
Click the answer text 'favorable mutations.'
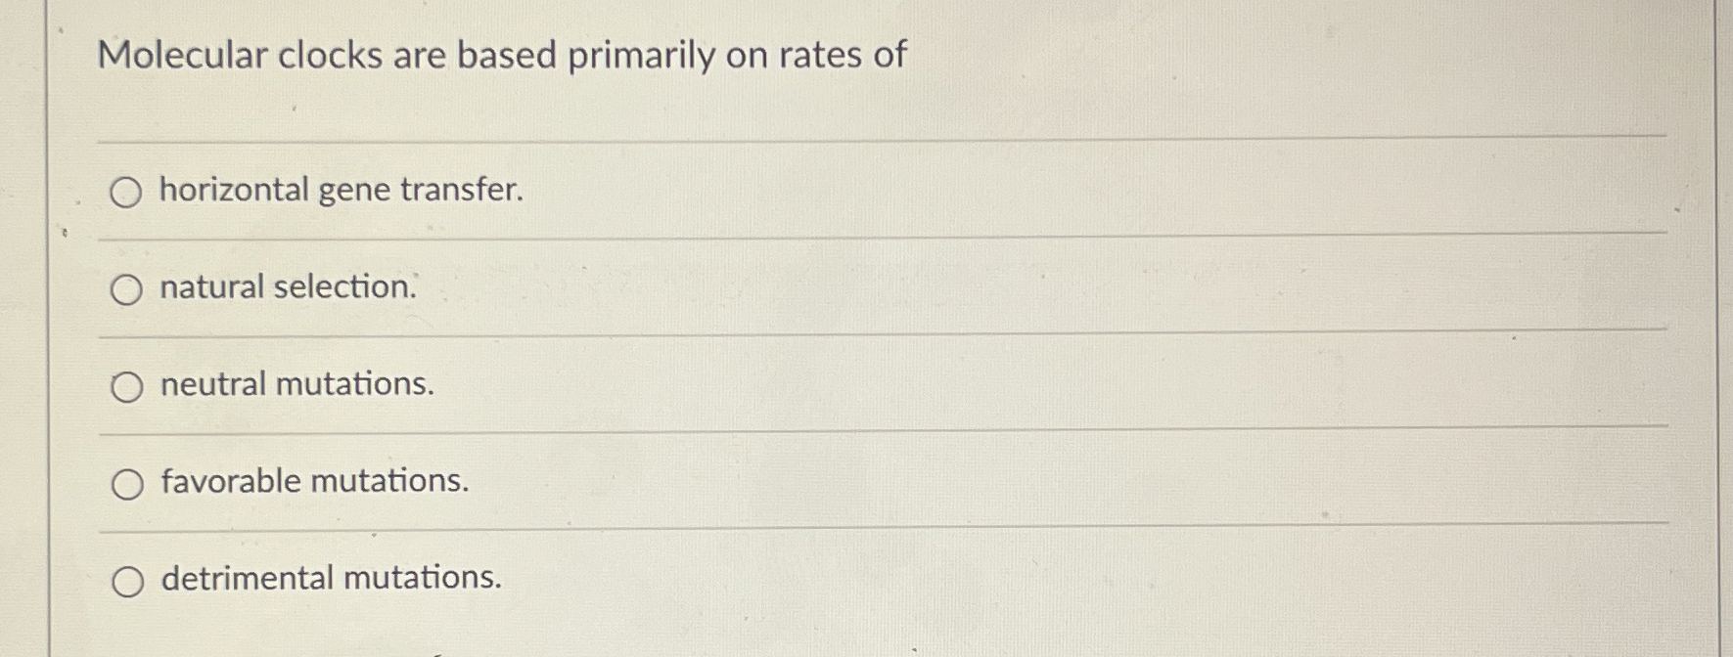[314, 480]
